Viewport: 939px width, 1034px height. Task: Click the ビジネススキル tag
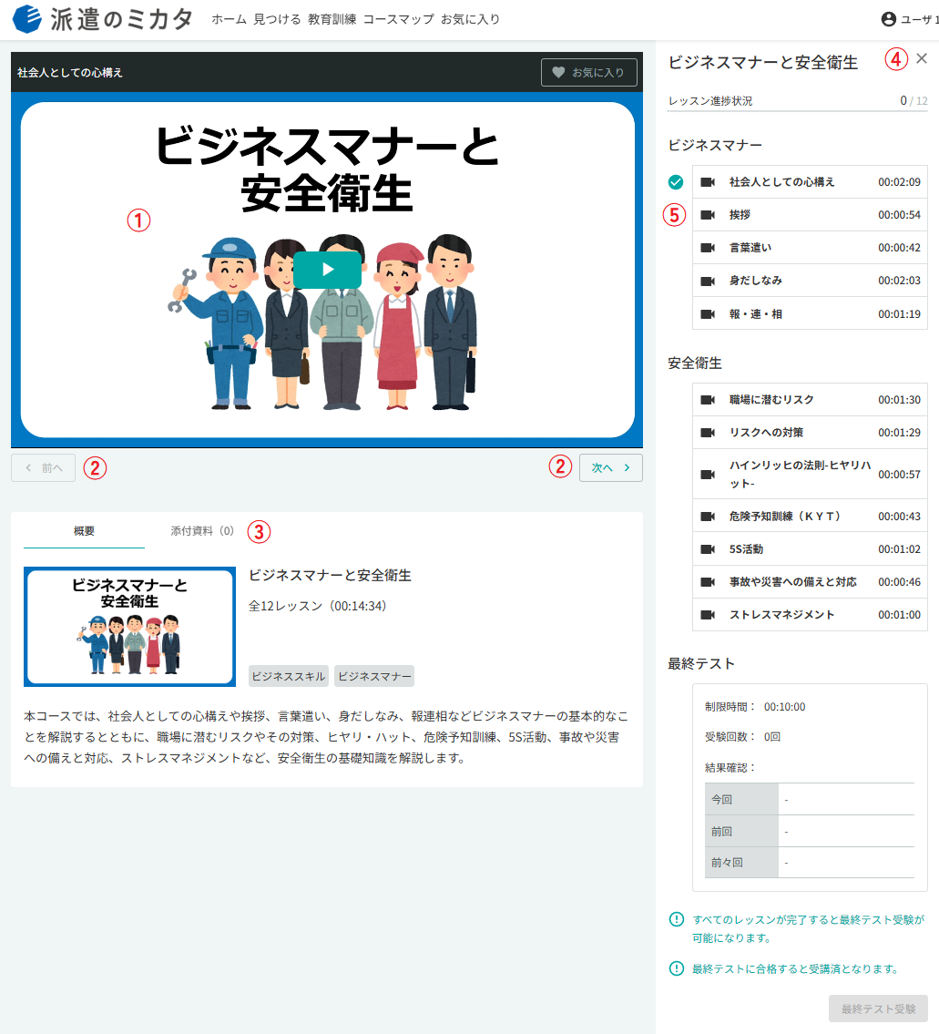(288, 676)
